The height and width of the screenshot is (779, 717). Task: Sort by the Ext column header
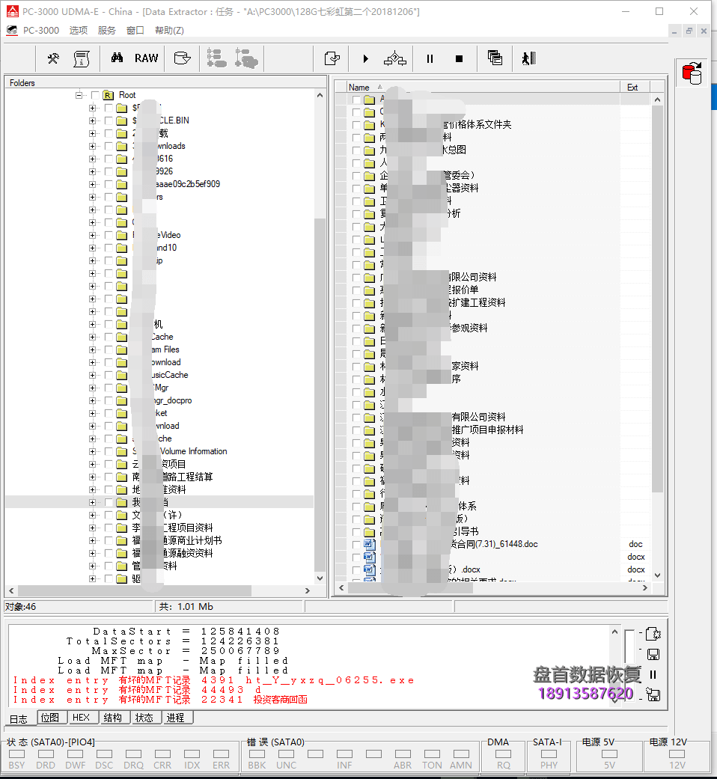click(x=635, y=87)
